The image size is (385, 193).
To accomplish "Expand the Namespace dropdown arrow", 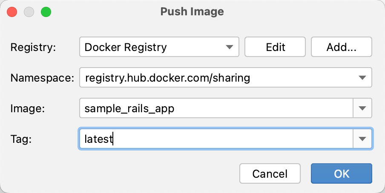I will pyautogui.click(x=362, y=78).
